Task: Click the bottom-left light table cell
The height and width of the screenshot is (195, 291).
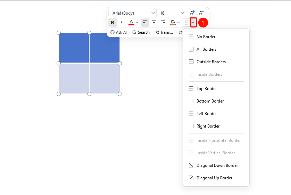Action: (x=74, y=79)
